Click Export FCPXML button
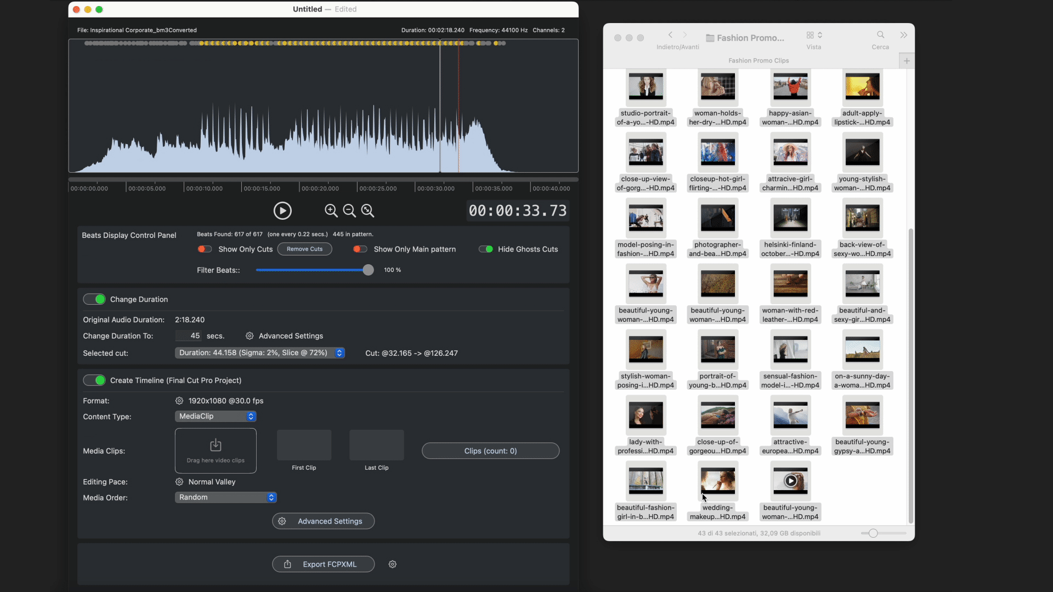This screenshot has width=1053, height=592. (323, 564)
